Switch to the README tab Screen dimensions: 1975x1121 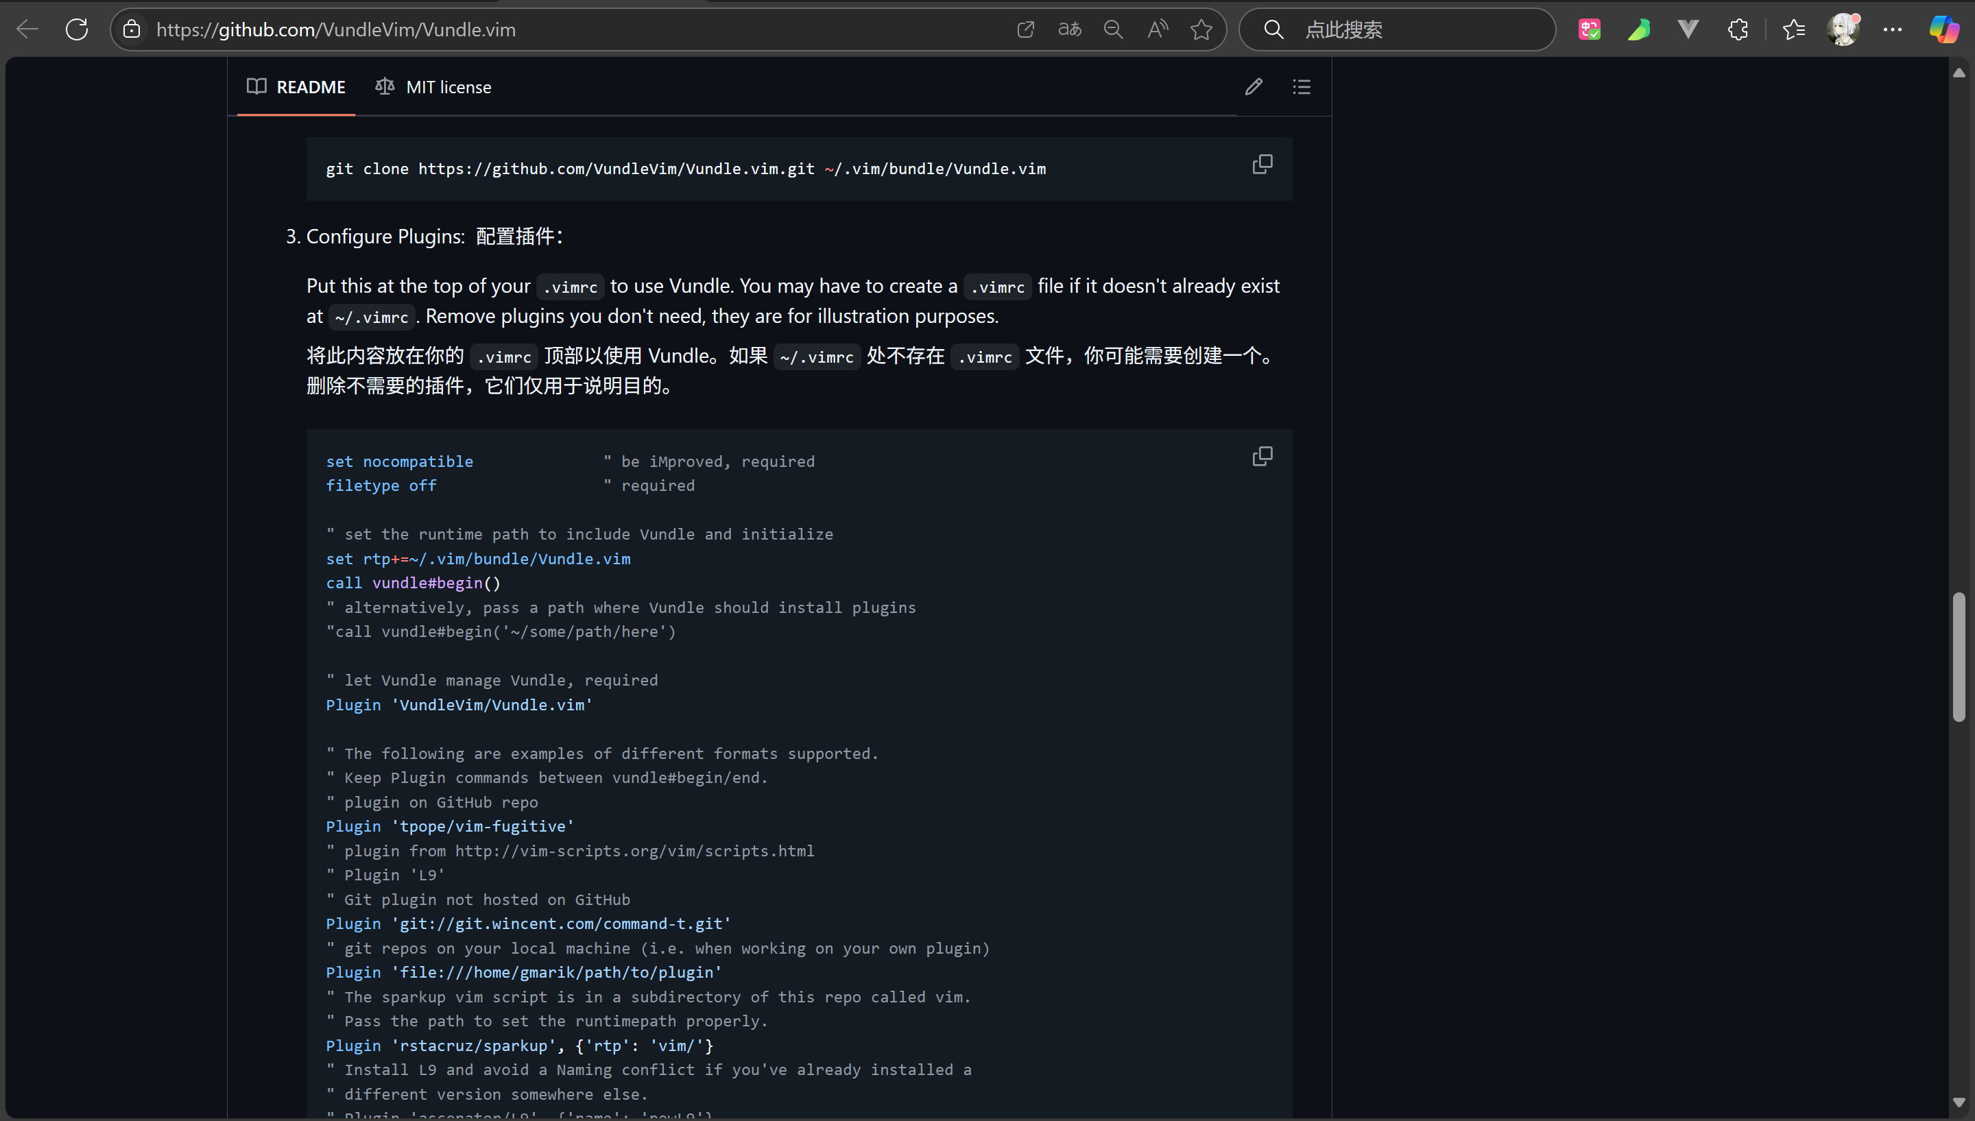tap(295, 86)
